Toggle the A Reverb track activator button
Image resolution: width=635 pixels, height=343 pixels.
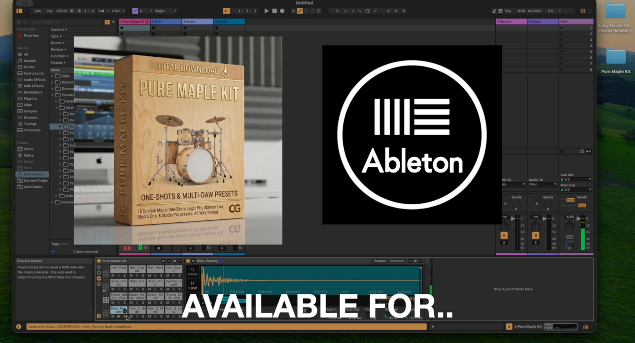tap(504, 235)
